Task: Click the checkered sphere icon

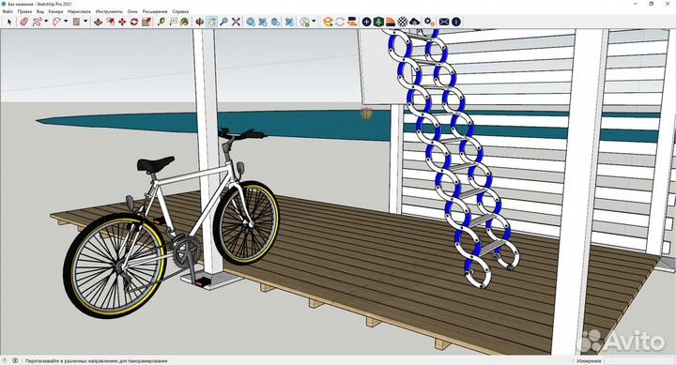Action: click(402, 22)
